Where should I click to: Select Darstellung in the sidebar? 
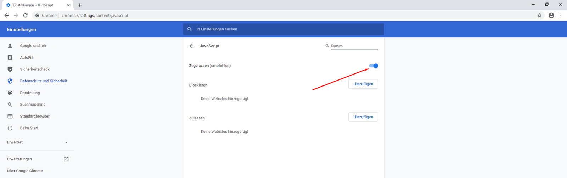tap(30, 93)
